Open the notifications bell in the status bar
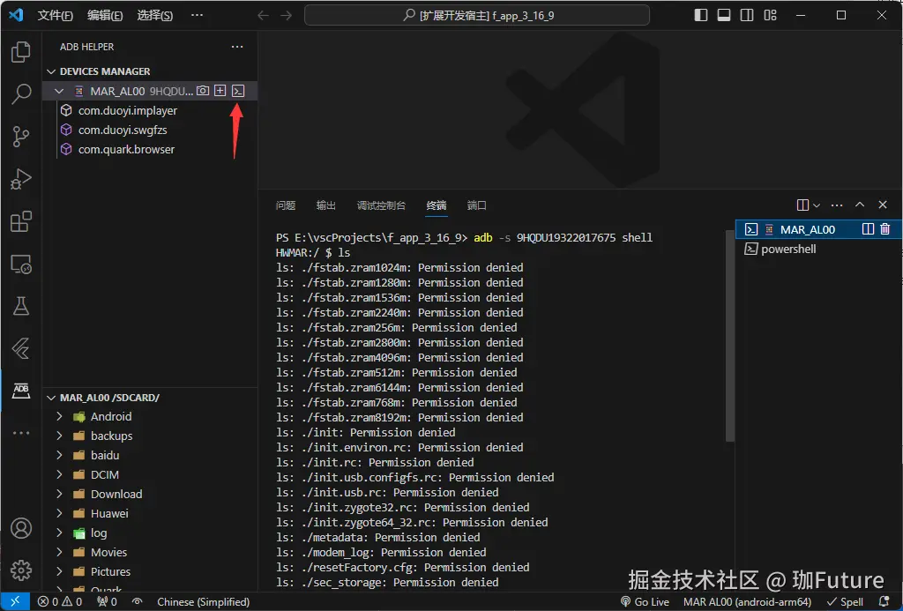The image size is (903, 611). (884, 602)
